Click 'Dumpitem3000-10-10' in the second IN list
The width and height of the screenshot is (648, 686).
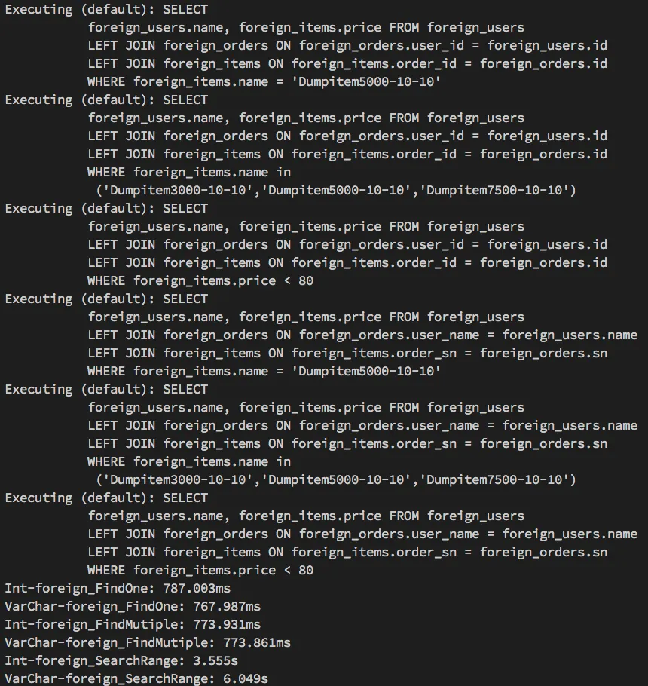(x=178, y=480)
